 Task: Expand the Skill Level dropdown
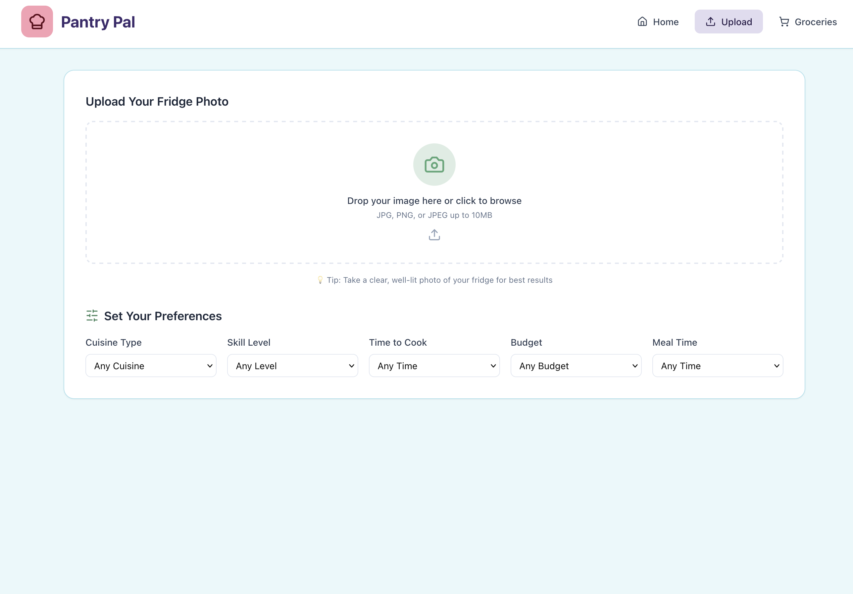[x=292, y=366]
